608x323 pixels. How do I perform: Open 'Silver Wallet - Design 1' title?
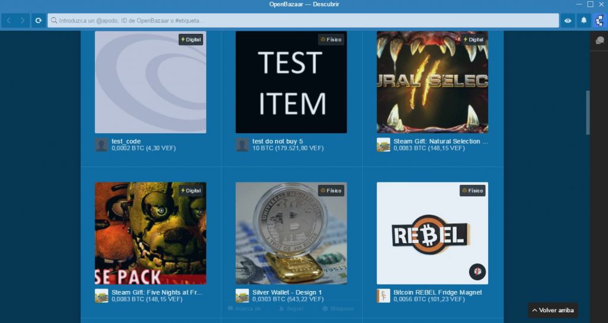[287, 292]
